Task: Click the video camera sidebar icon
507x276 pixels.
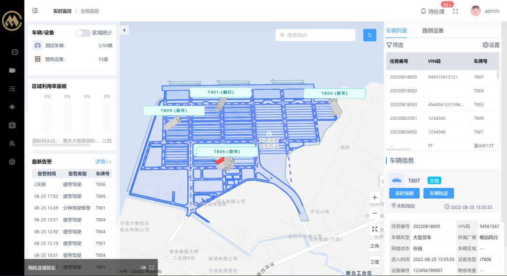Action: tap(12, 70)
